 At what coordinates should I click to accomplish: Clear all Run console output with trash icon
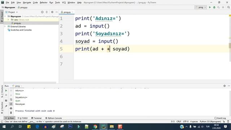(x=11, y=113)
